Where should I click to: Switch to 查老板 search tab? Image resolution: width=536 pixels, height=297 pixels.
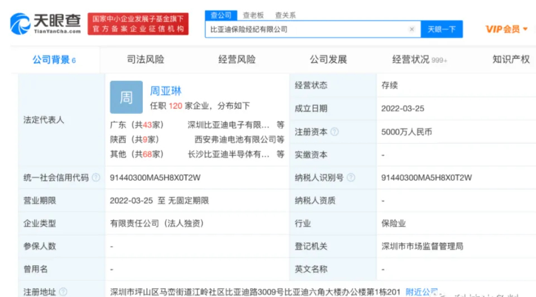coord(253,15)
